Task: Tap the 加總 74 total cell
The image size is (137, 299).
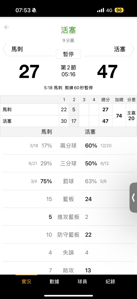Action: [119, 115]
